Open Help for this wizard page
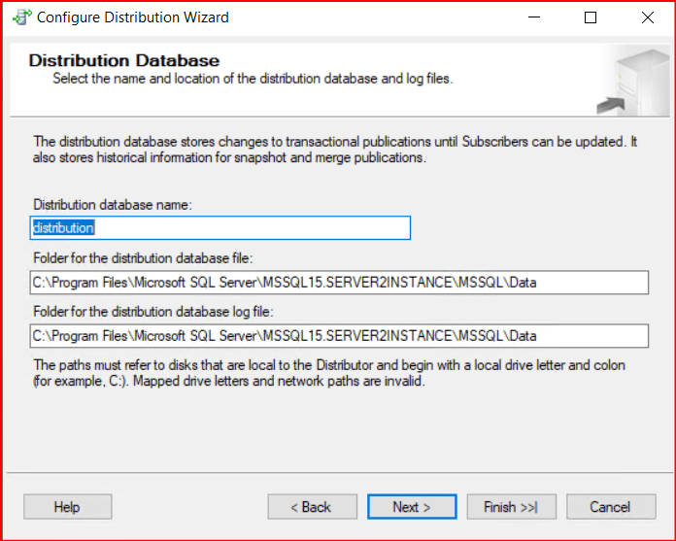Image resolution: width=676 pixels, height=541 pixels. [67, 507]
